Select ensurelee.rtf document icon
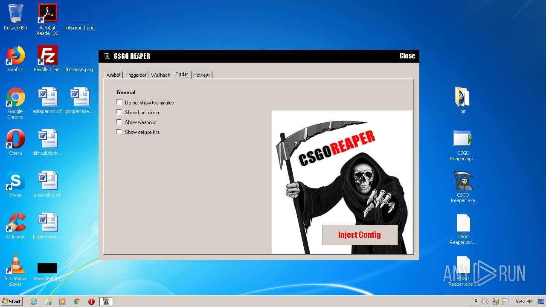546x307 pixels. (x=47, y=184)
